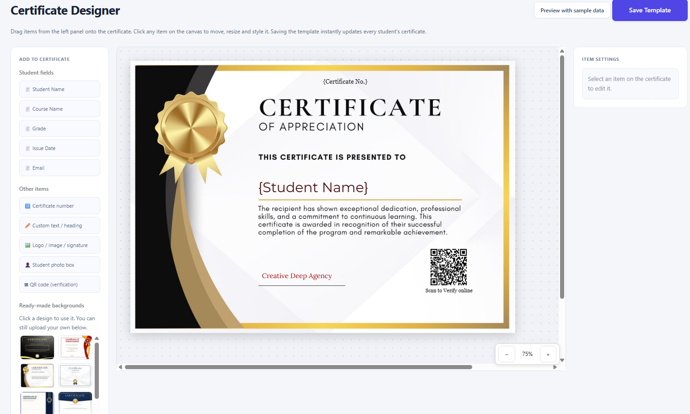This screenshot has height=414, width=690.
Task: Choose the gold seal swoosh background
Action: [x=37, y=376]
